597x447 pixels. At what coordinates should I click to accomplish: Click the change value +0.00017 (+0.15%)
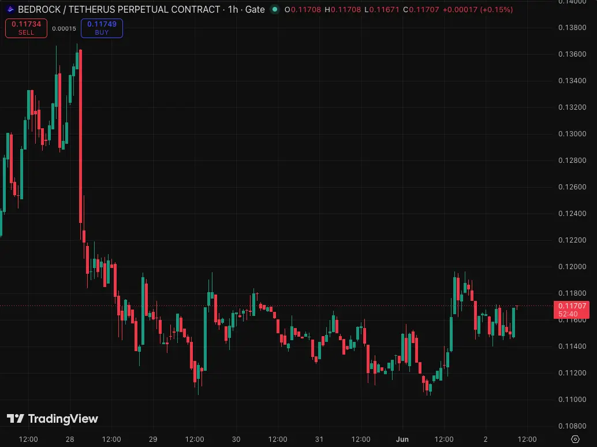click(x=477, y=9)
